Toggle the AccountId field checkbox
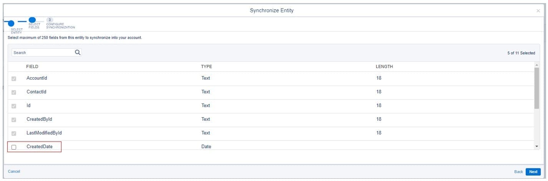The width and height of the screenshot is (548, 181). click(x=14, y=79)
